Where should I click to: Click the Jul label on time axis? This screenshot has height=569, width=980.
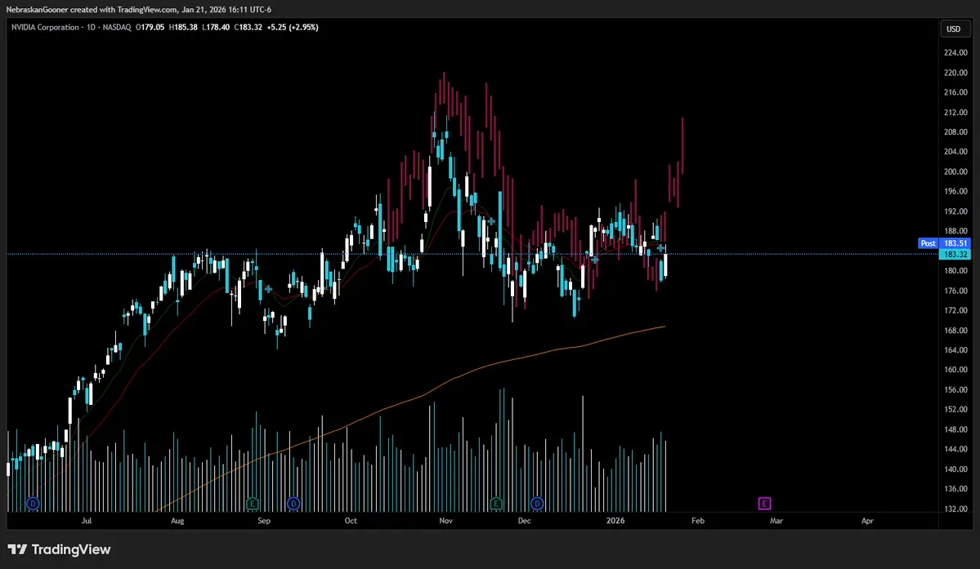[87, 520]
